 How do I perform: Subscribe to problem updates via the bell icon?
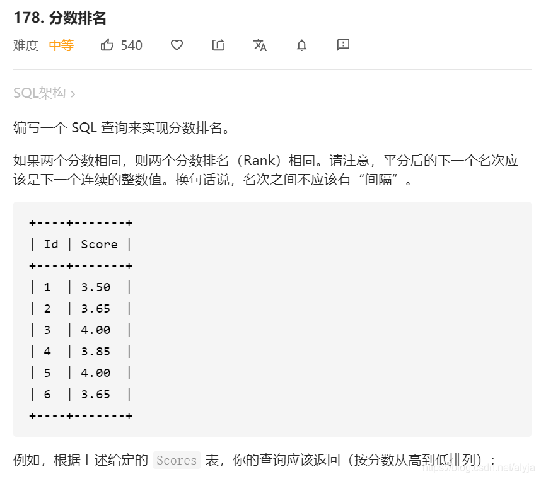click(x=301, y=45)
